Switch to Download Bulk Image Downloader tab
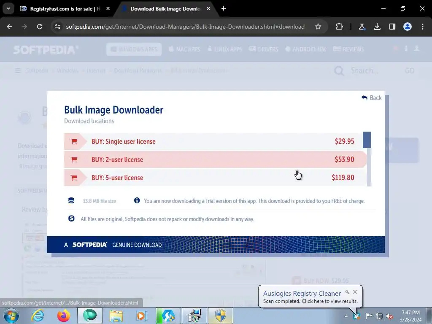The height and width of the screenshot is (324, 432). 166,9
